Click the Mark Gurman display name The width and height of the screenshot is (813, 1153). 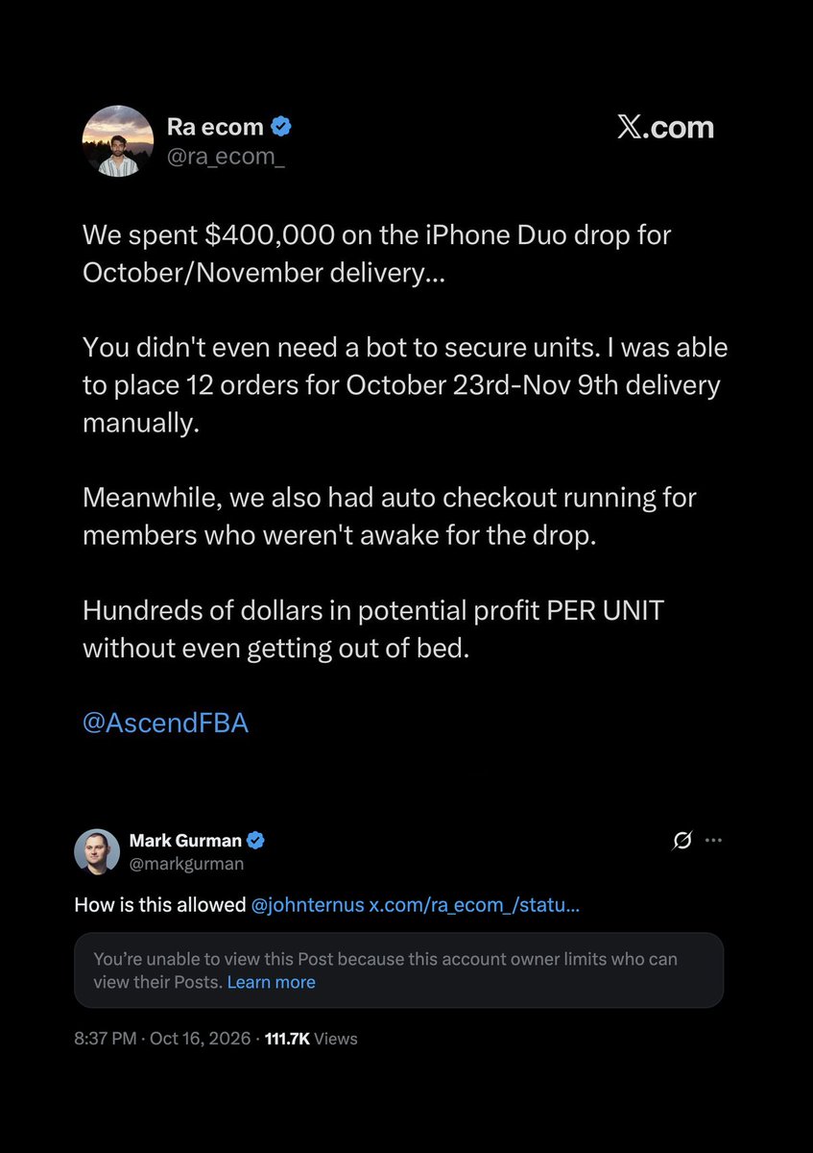pyautogui.click(x=185, y=841)
